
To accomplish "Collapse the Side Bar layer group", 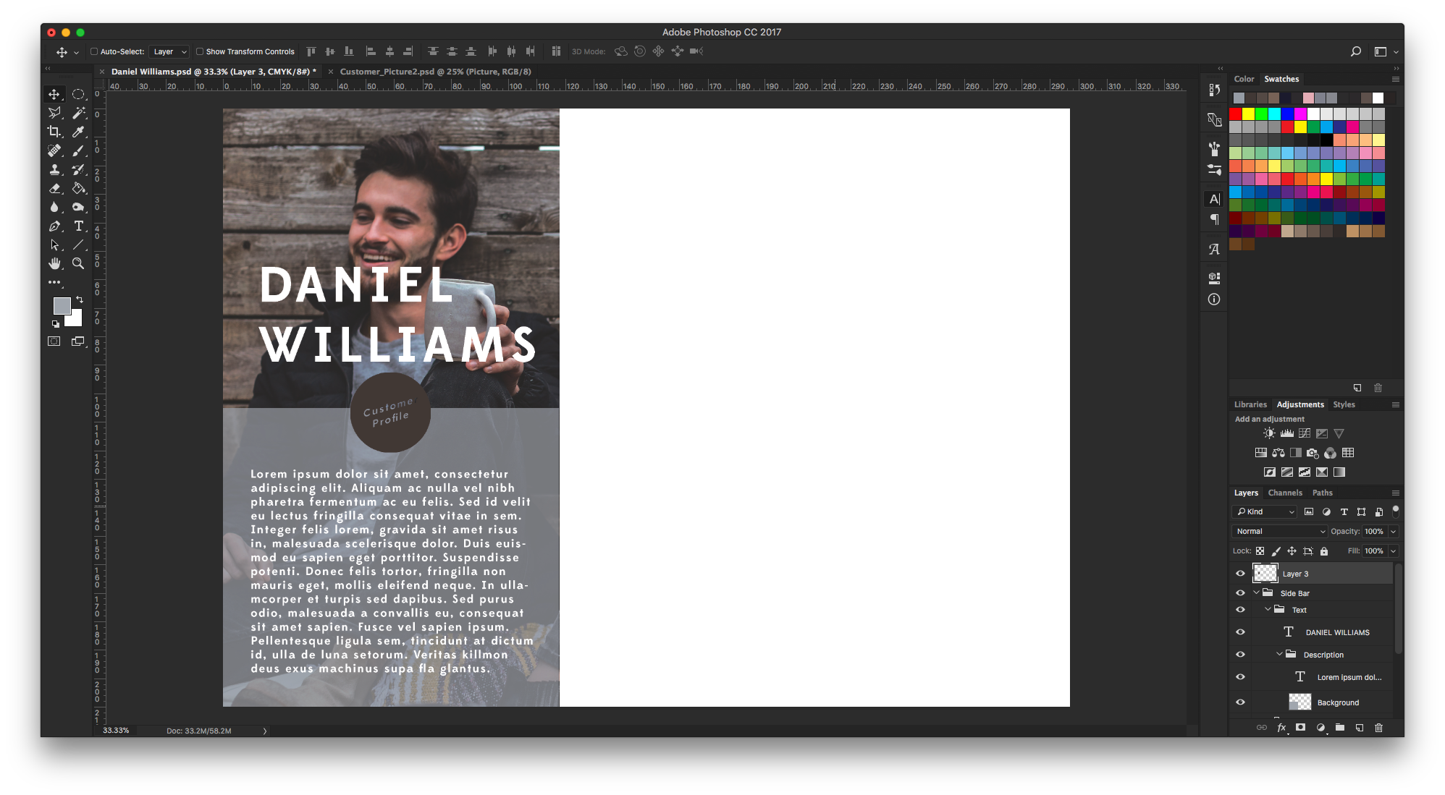I will pos(1256,592).
